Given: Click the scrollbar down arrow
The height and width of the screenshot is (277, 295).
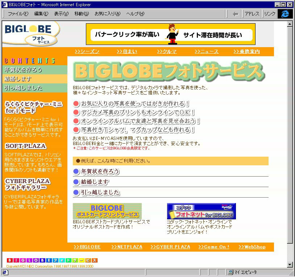Looking at the screenshot, I should pos(290,265).
